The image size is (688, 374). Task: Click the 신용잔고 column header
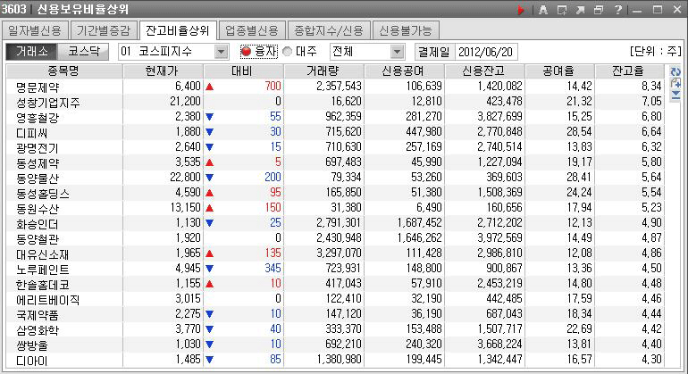[x=485, y=71]
